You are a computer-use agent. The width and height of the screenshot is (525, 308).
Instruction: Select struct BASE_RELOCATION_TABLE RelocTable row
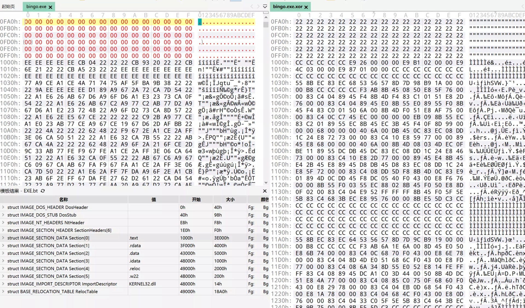52,292
